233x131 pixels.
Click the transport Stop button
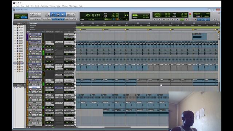click(x=178, y=20)
